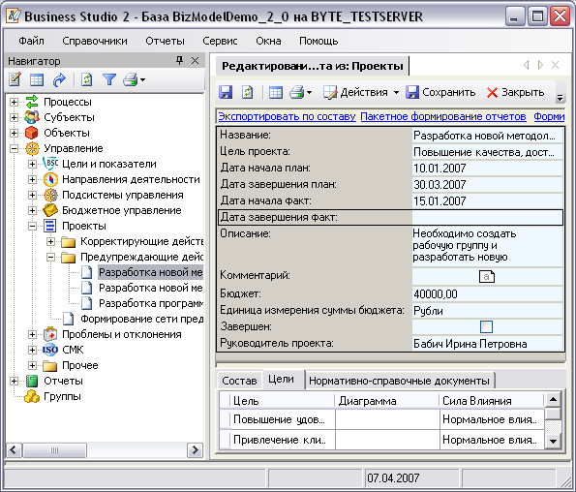Screen dimensions: 576x492
Task: Click the Дата завершения факт field
Action: [487, 217]
